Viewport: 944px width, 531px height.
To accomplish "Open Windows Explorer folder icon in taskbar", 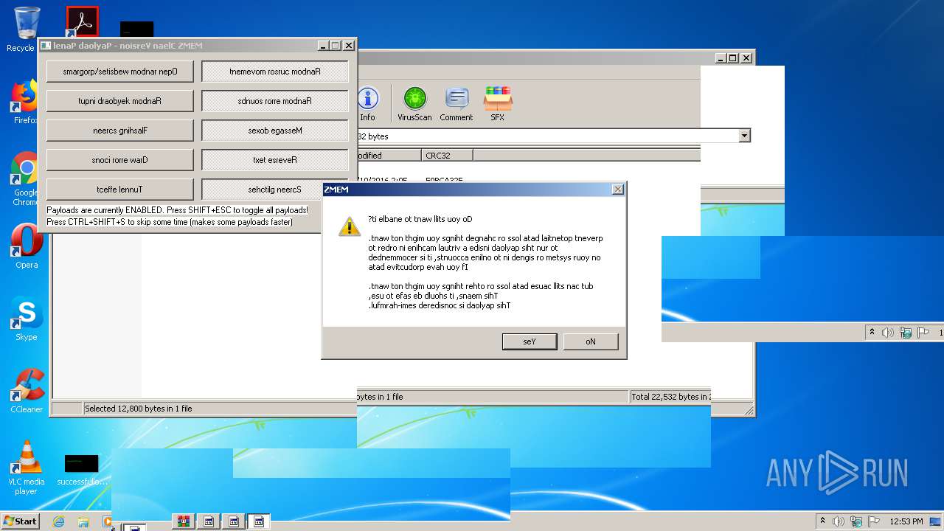I will (x=83, y=521).
